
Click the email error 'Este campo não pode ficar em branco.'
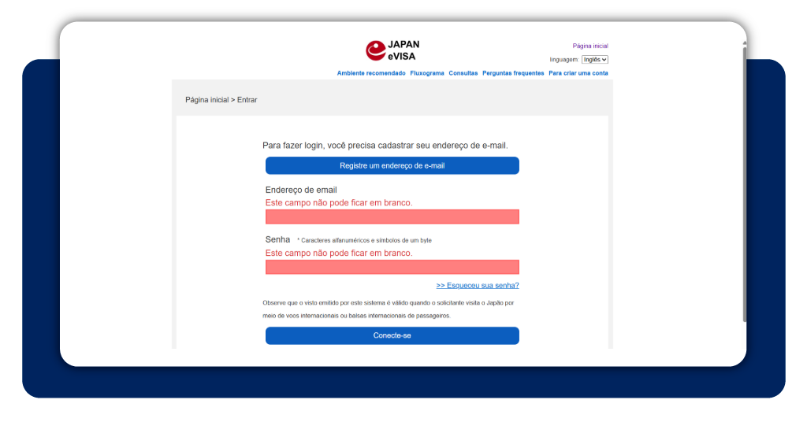pyautogui.click(x=339, y=202)
